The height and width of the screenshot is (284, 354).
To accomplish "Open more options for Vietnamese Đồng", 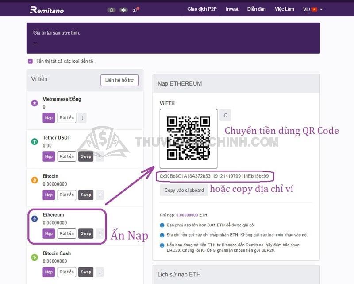I will point(83,118).
